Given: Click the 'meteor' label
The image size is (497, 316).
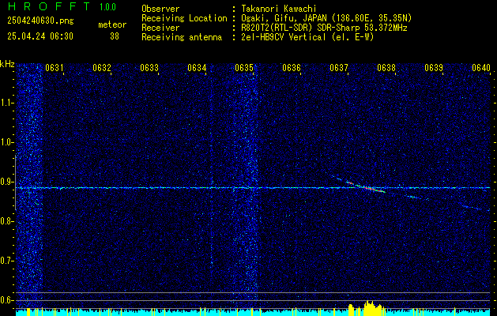Looking at the screenshot, I should [x=112, y=24].
